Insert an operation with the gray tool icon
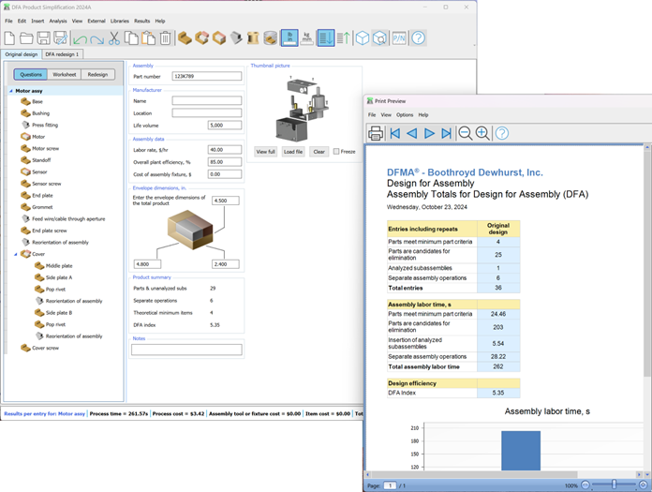This screenshot has height=492, width=652. tap(236, 38)
